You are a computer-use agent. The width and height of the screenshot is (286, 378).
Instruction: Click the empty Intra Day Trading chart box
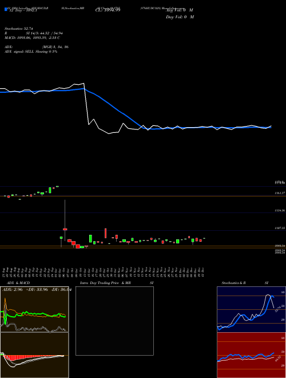114,321
